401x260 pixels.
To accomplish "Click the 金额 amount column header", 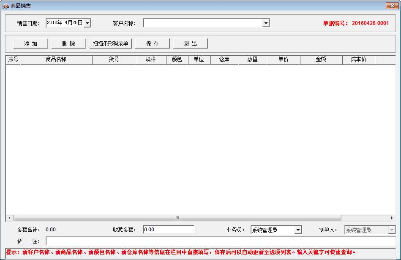I will click(321, 60).
